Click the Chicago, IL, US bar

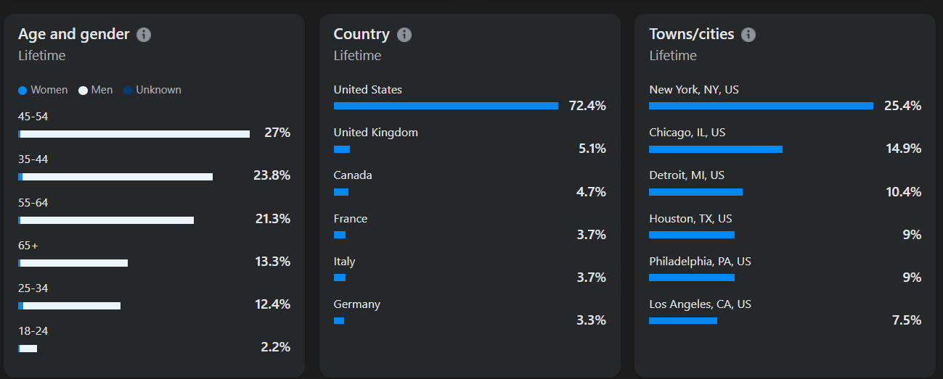point(716,149)
